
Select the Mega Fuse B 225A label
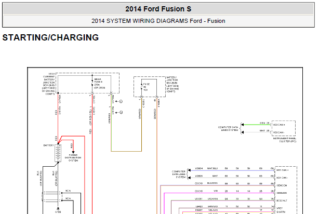click(99, 84)
